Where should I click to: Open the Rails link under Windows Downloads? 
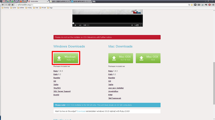click(x=56, y=74)
